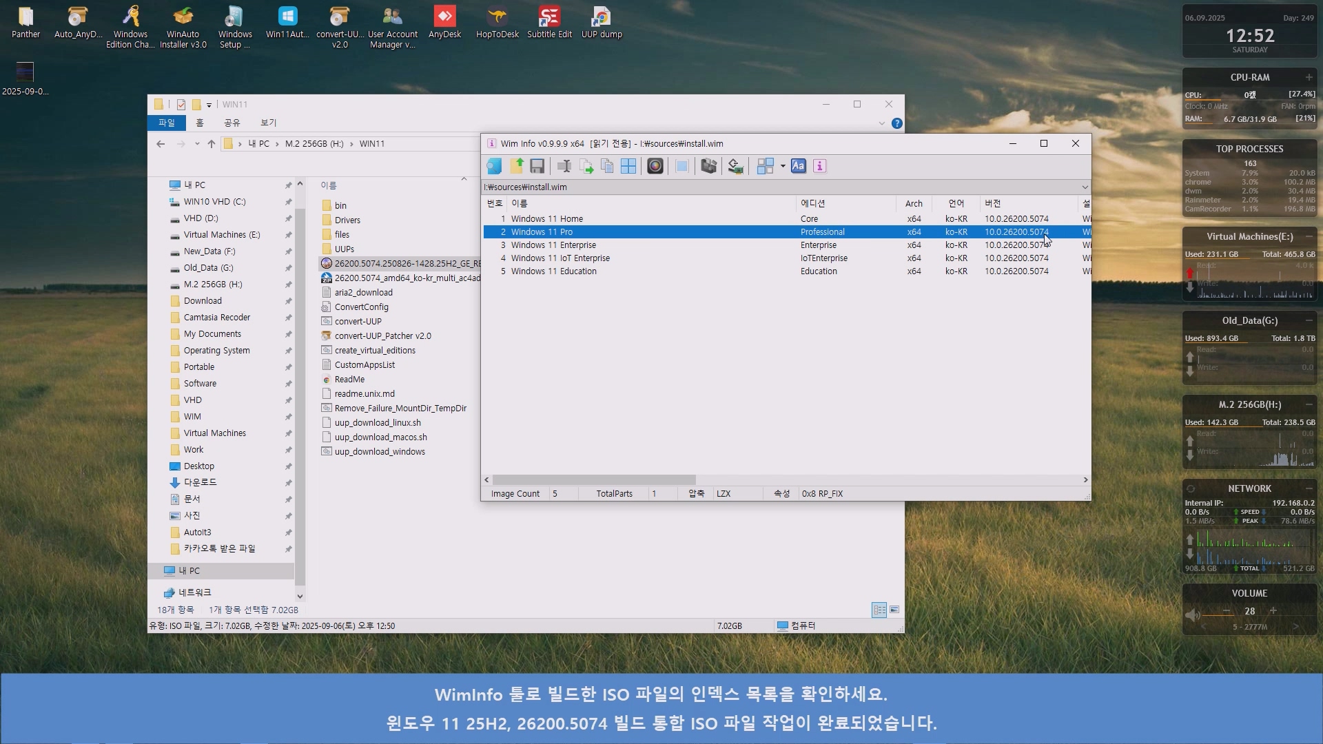Increase volume with plus in VOLUME widget
Image resolution: width=1323 pixels, height=744 pixels.
(x=1273, y=611)
